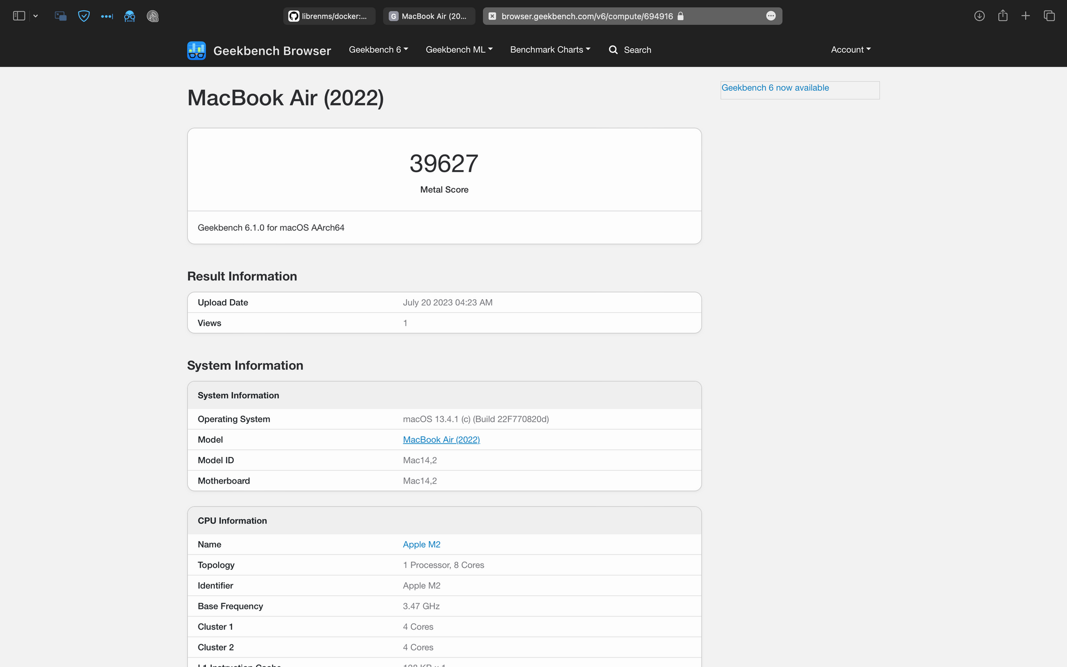Click the spy glasses extension icon
This screenshot has height=667, width=1067.
(130, 16)
